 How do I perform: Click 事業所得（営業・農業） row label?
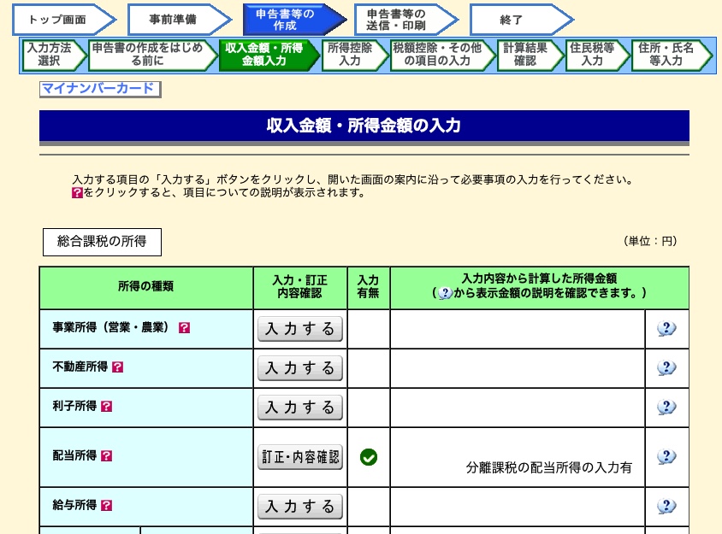click(110, 327)
